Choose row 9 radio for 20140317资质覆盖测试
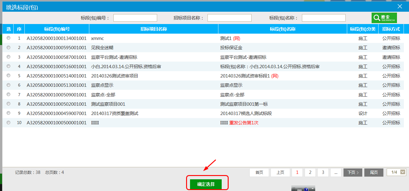This screenshot has height=191, width=409. click(x=8, y=113)
